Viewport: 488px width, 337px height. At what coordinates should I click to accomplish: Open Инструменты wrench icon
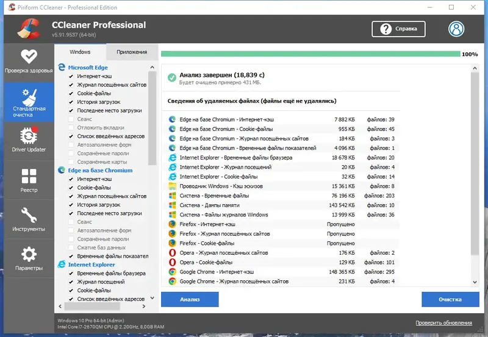(29, 215)
